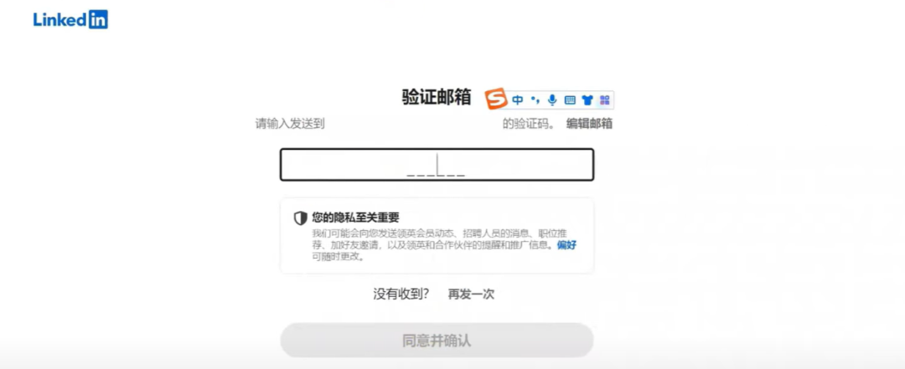Toggle the punctuation mode icon in Sogou toolbar
The height and width of the screenshot is (369, 905).
[x=535, y=100]
